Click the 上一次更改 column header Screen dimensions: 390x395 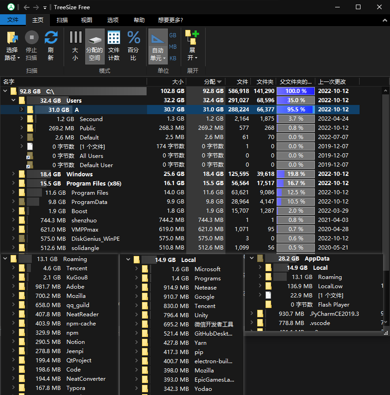(332, 81)
